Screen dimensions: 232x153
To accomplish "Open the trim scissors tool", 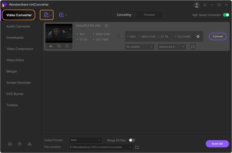I will [51, 46].
